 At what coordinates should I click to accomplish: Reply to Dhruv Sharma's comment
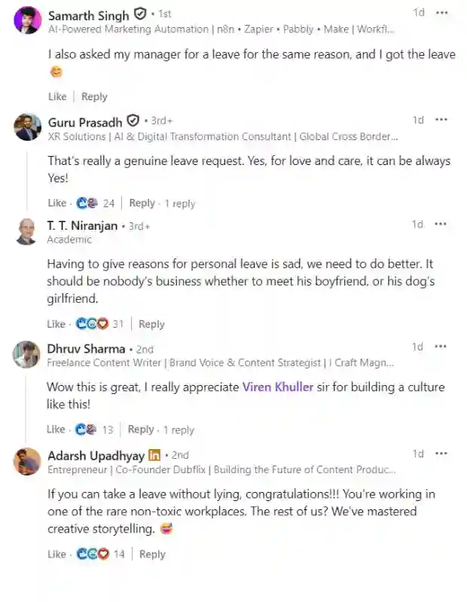click(141, 429)
